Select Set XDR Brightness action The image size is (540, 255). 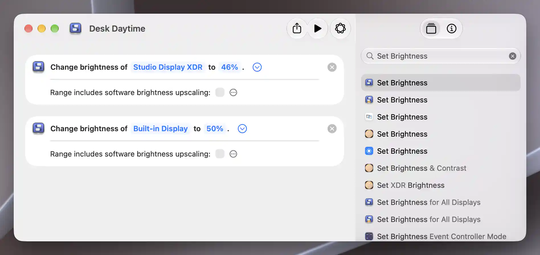click(x=441, y=185)
